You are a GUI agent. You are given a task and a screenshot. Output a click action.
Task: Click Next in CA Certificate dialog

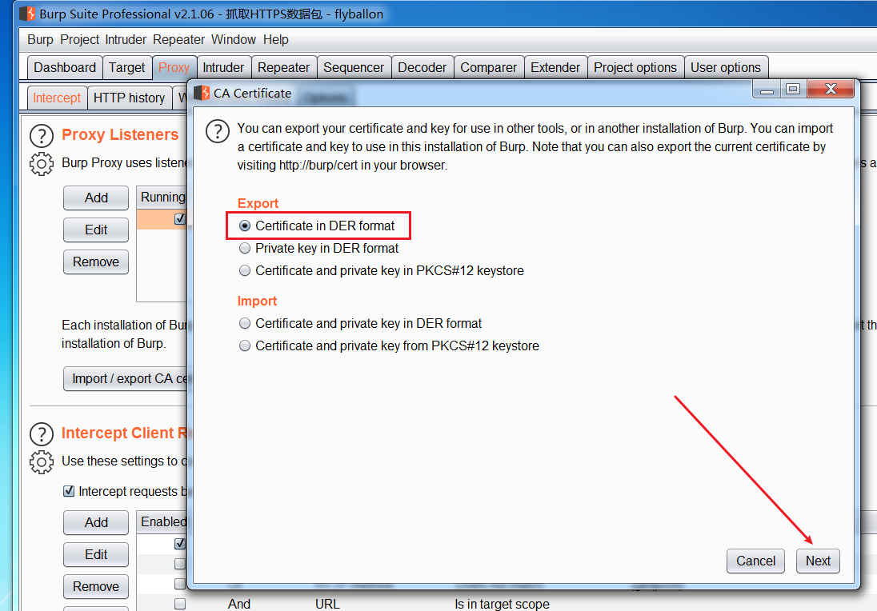[818, 561]
